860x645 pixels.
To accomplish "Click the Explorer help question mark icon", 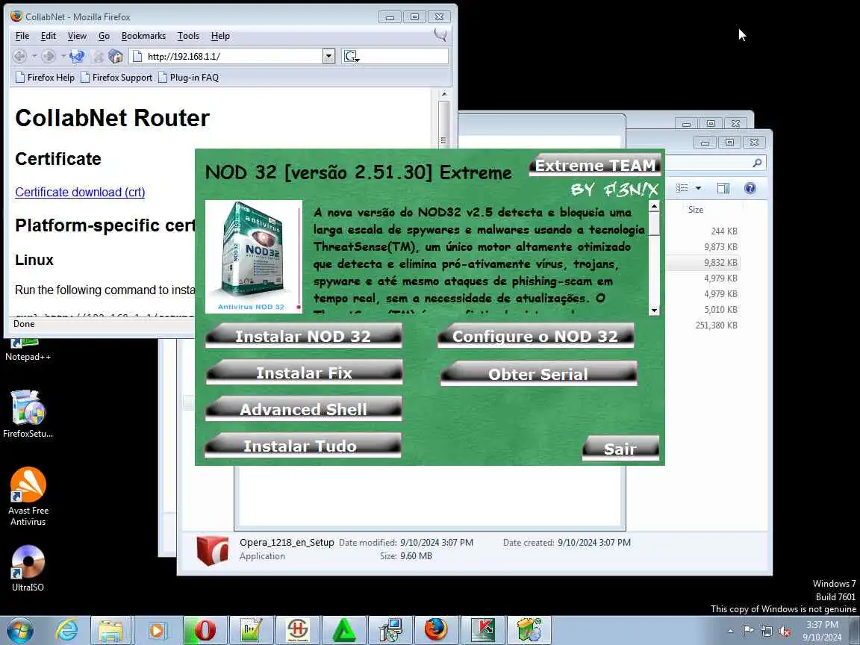I will 750,188.
